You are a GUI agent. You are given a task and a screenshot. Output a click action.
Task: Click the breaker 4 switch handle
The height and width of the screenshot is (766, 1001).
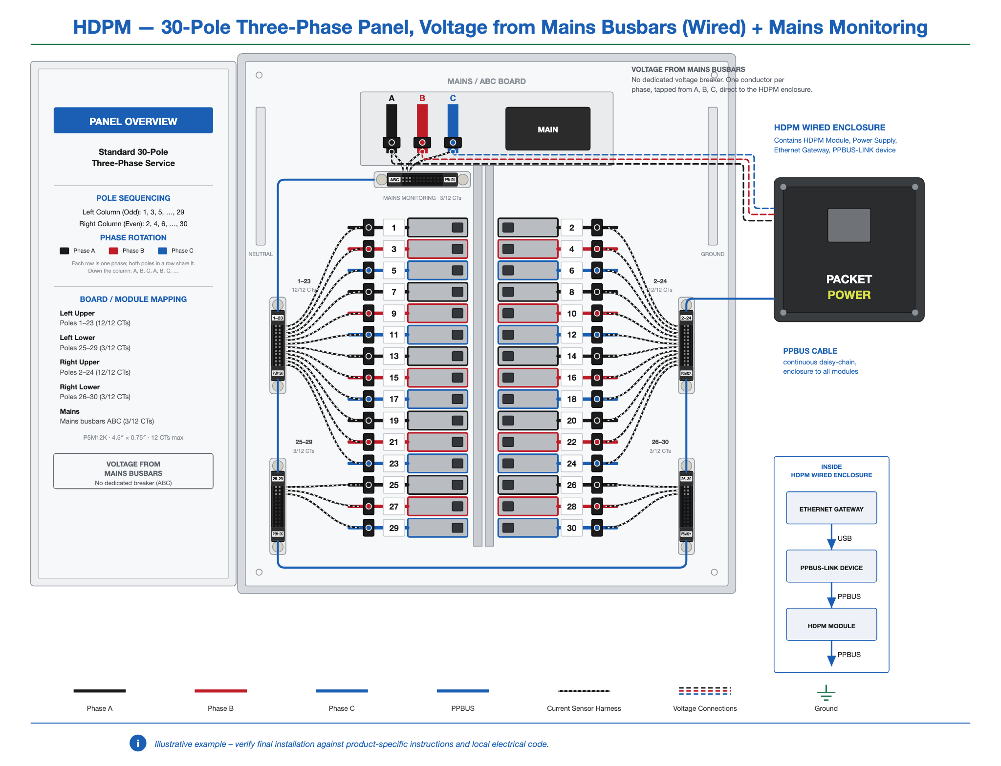(508, 249)
